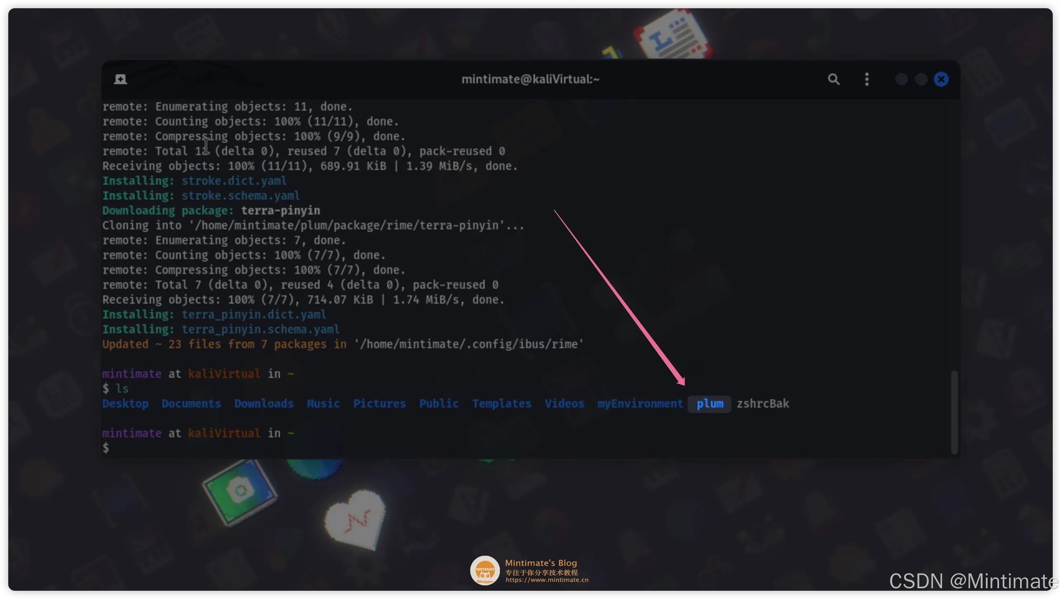Click 'Receiving objects' 714.07 KiB line

coord(303,299)
